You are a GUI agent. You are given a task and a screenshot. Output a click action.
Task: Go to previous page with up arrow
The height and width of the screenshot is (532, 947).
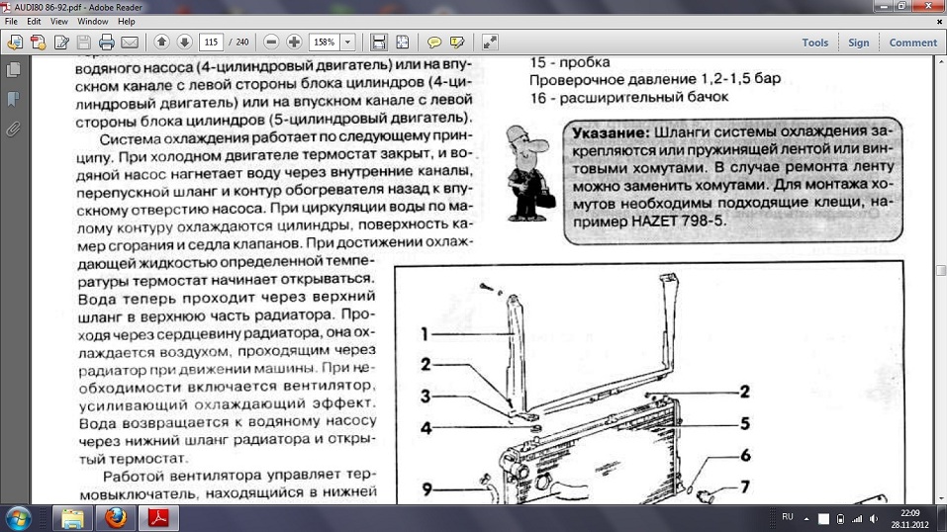coord(161,43)
